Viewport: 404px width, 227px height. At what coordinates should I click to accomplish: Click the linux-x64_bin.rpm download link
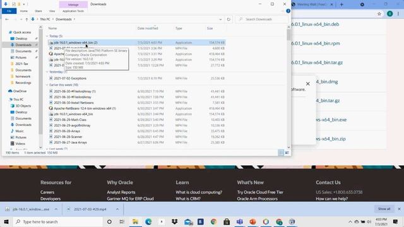[x=316, y=44]
